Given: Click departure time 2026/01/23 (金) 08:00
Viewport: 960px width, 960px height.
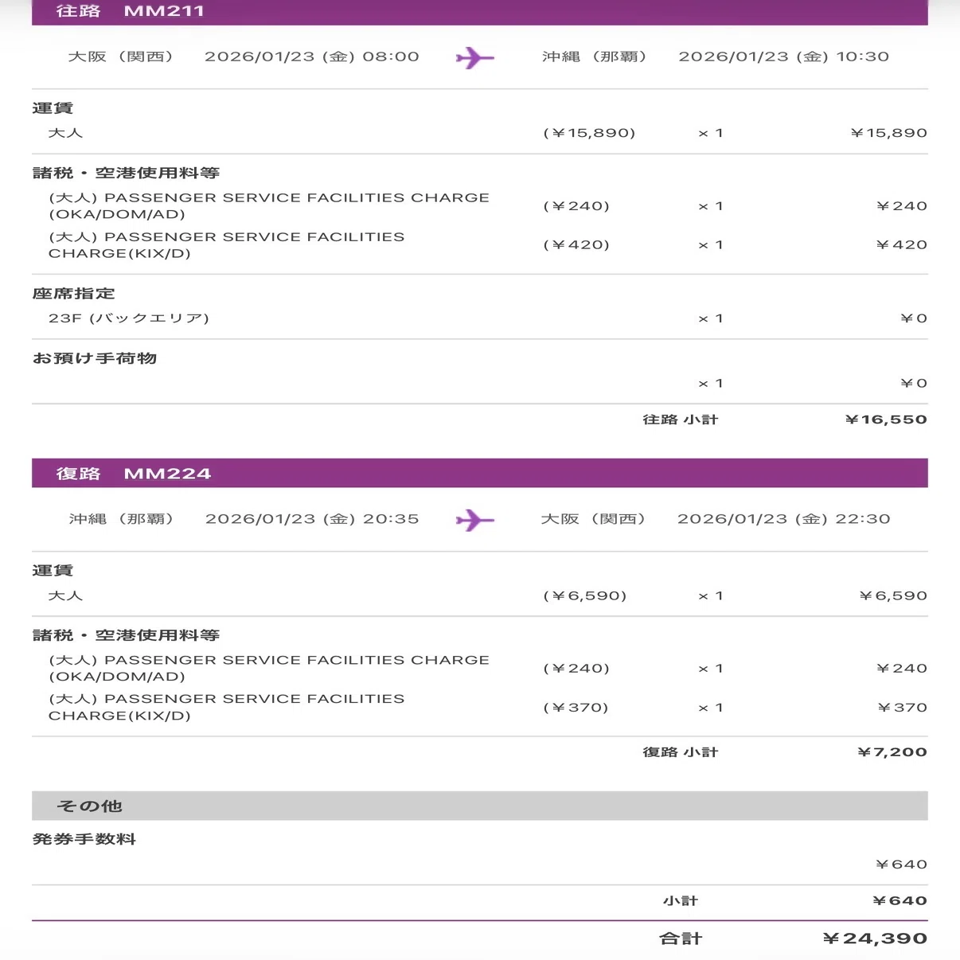Looking at the screenshot, I should 312,57.
